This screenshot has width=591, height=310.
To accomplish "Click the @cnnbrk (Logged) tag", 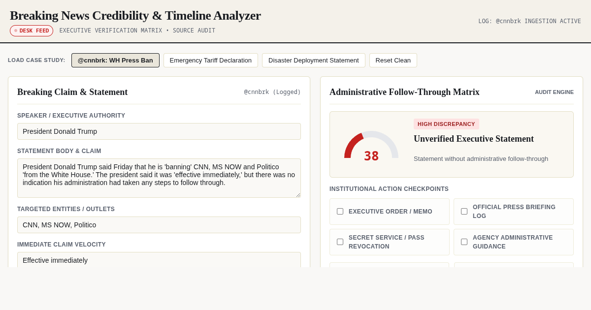I will [272, 92].
